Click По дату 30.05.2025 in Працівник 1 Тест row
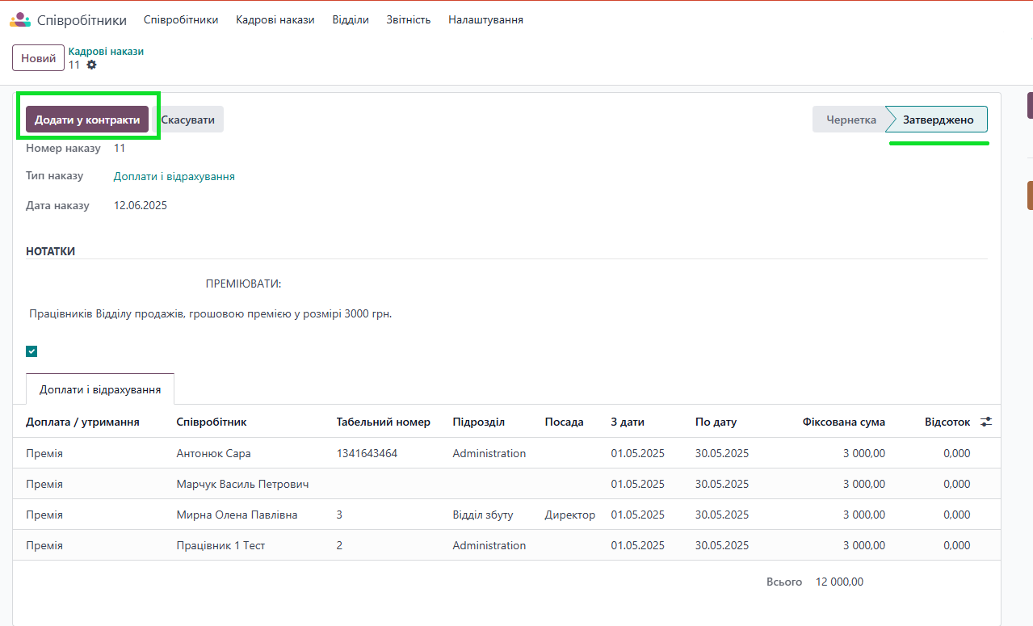 pyautogui.click(x=722, y=545)
